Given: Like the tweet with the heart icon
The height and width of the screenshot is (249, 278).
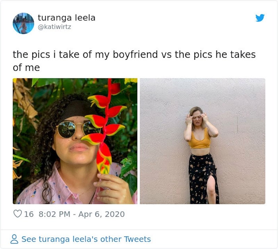Looking at the screenshot, I should [17, 214].
